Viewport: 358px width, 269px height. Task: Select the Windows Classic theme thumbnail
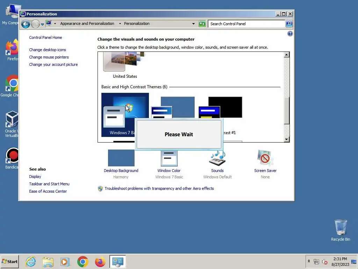tap(173, 108)
